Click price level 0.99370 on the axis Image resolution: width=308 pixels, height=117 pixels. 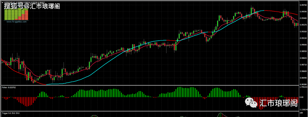pos(303,25)
